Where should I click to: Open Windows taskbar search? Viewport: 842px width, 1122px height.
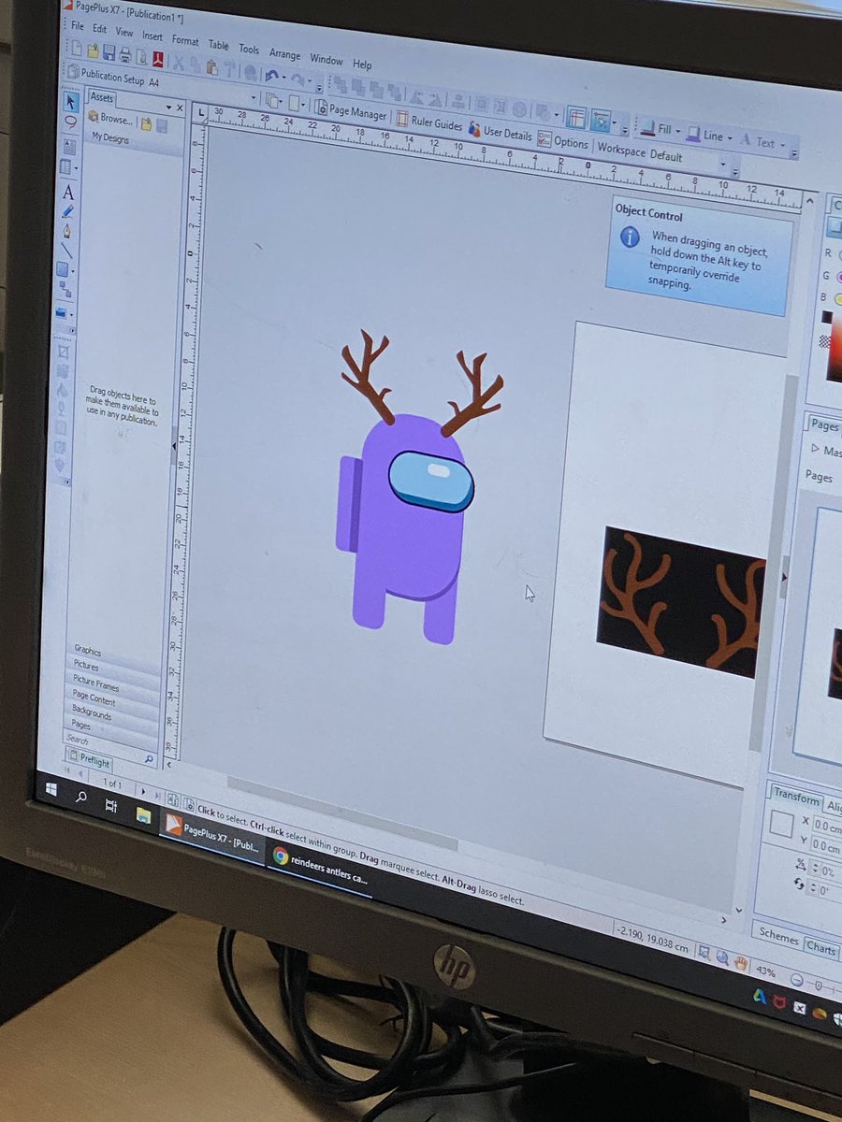click(x=80, y=798)
